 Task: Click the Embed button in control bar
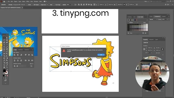pos(29,5)
